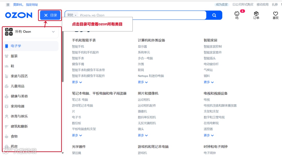This screenshot has height=156, width=282.
Task: Open 智能手机 subcategory link
Action: tap(78, 47)
